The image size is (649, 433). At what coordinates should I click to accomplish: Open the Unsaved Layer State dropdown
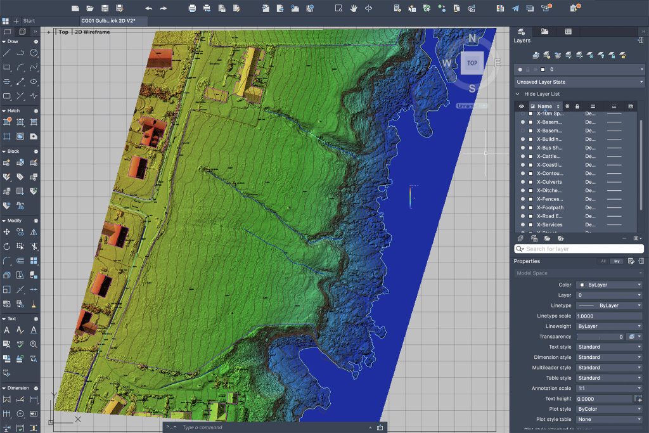pyautogui.click(x=579, y=82)
